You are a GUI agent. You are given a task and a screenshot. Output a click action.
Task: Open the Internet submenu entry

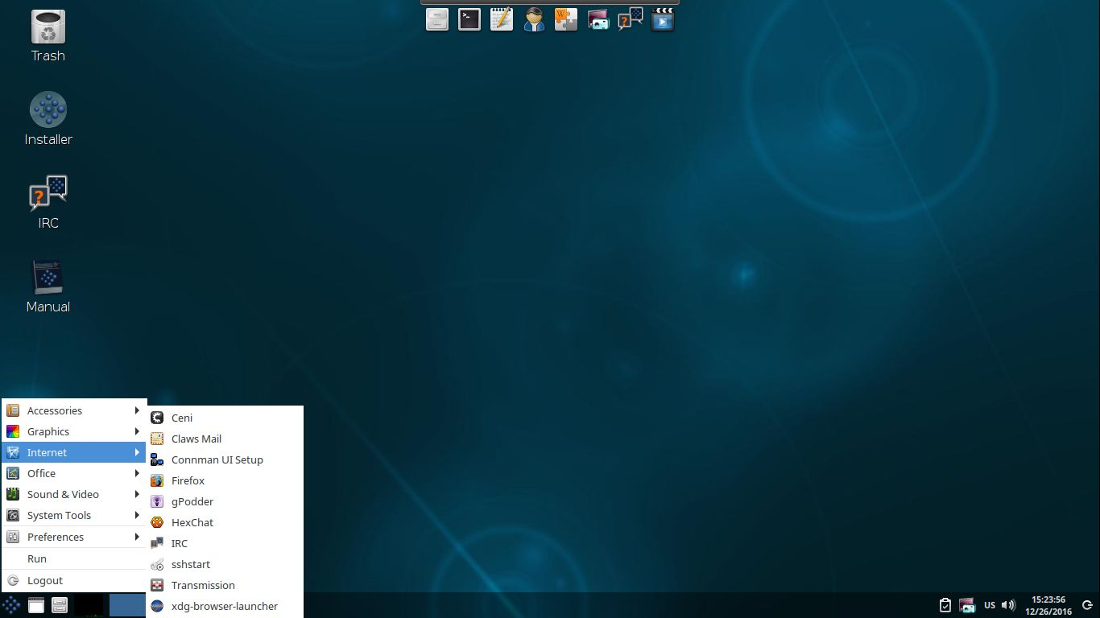[x=74, y=452]
